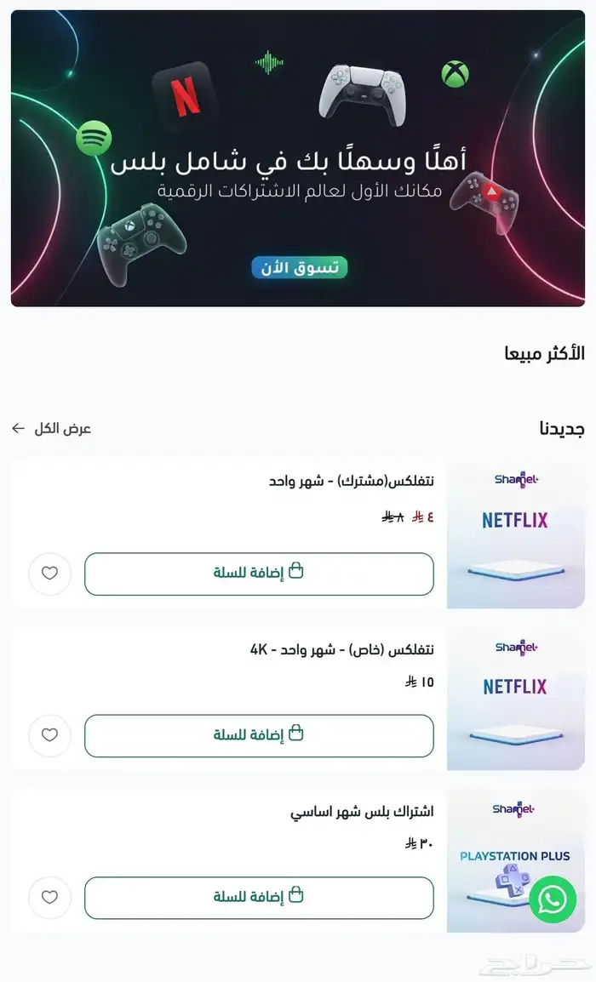
Task: Add shared Netflix one-month to cart
Action: (259, 574)
